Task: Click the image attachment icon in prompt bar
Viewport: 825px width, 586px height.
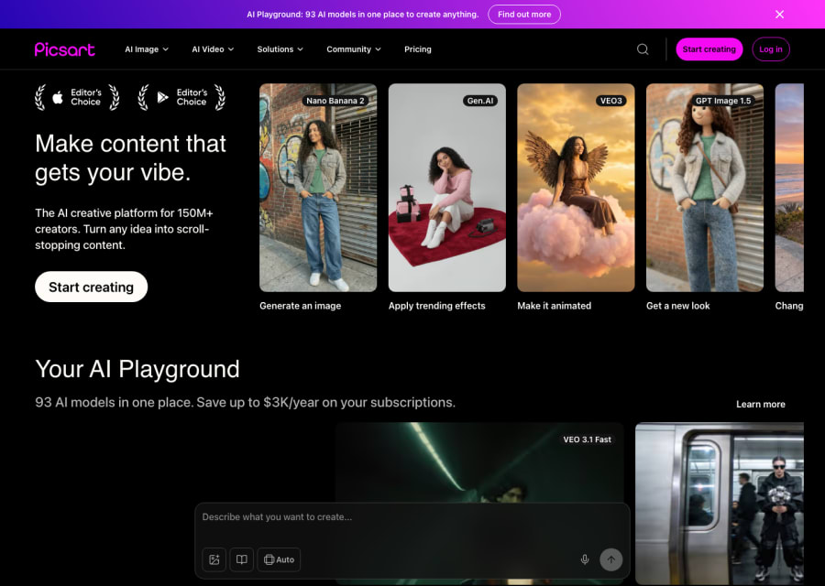Action: point(214,559)
